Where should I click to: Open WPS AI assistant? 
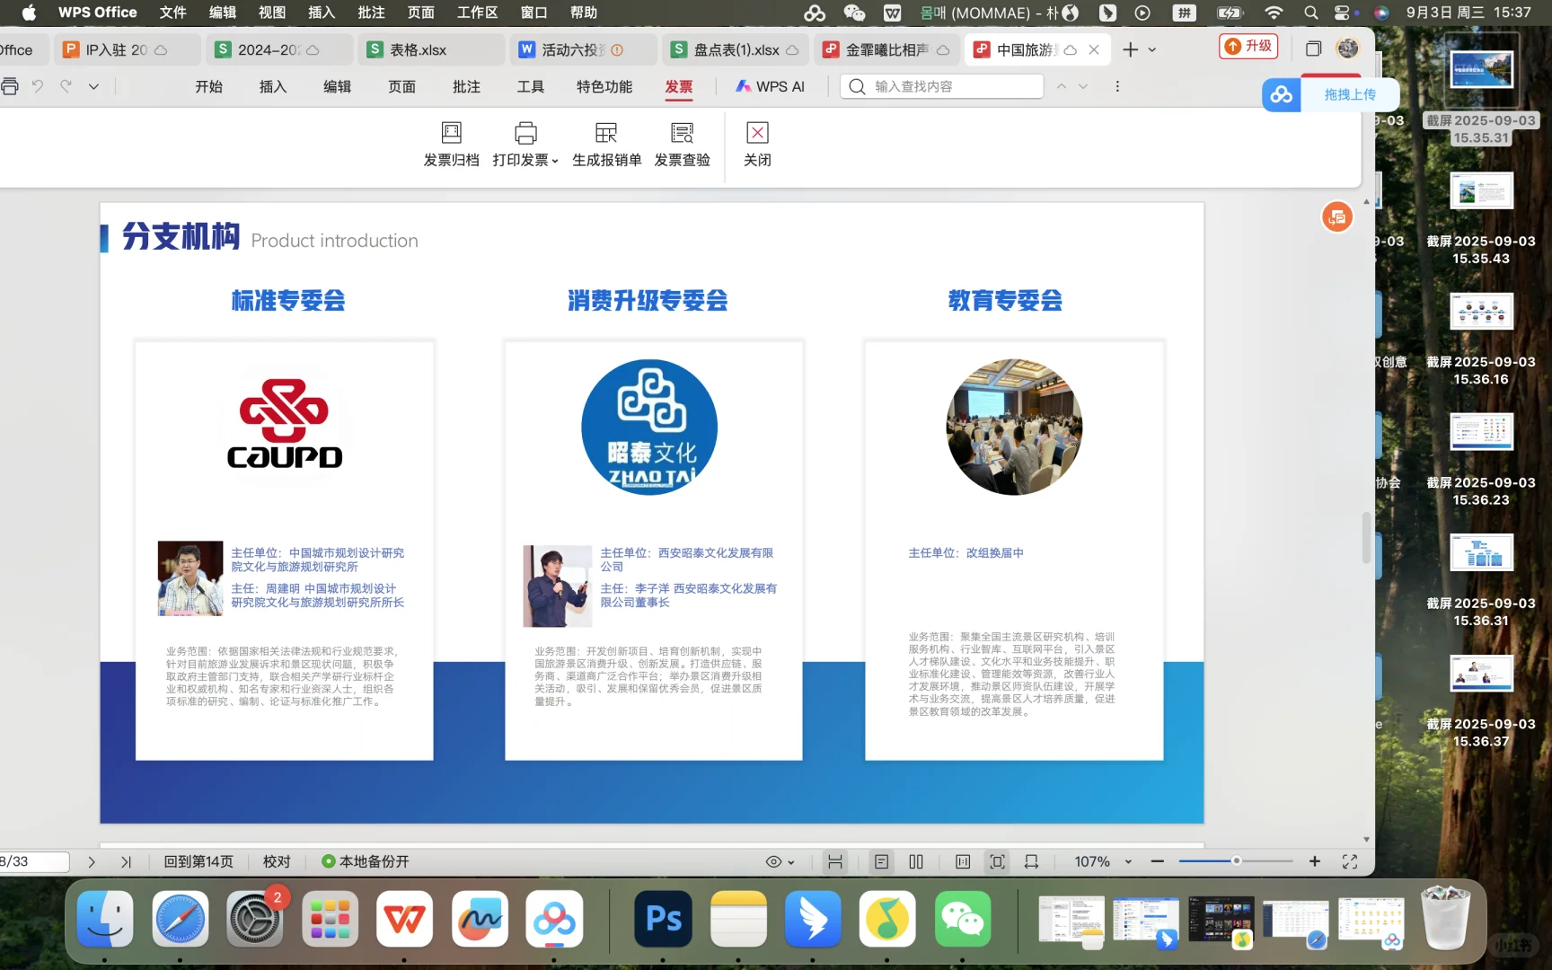770,86
